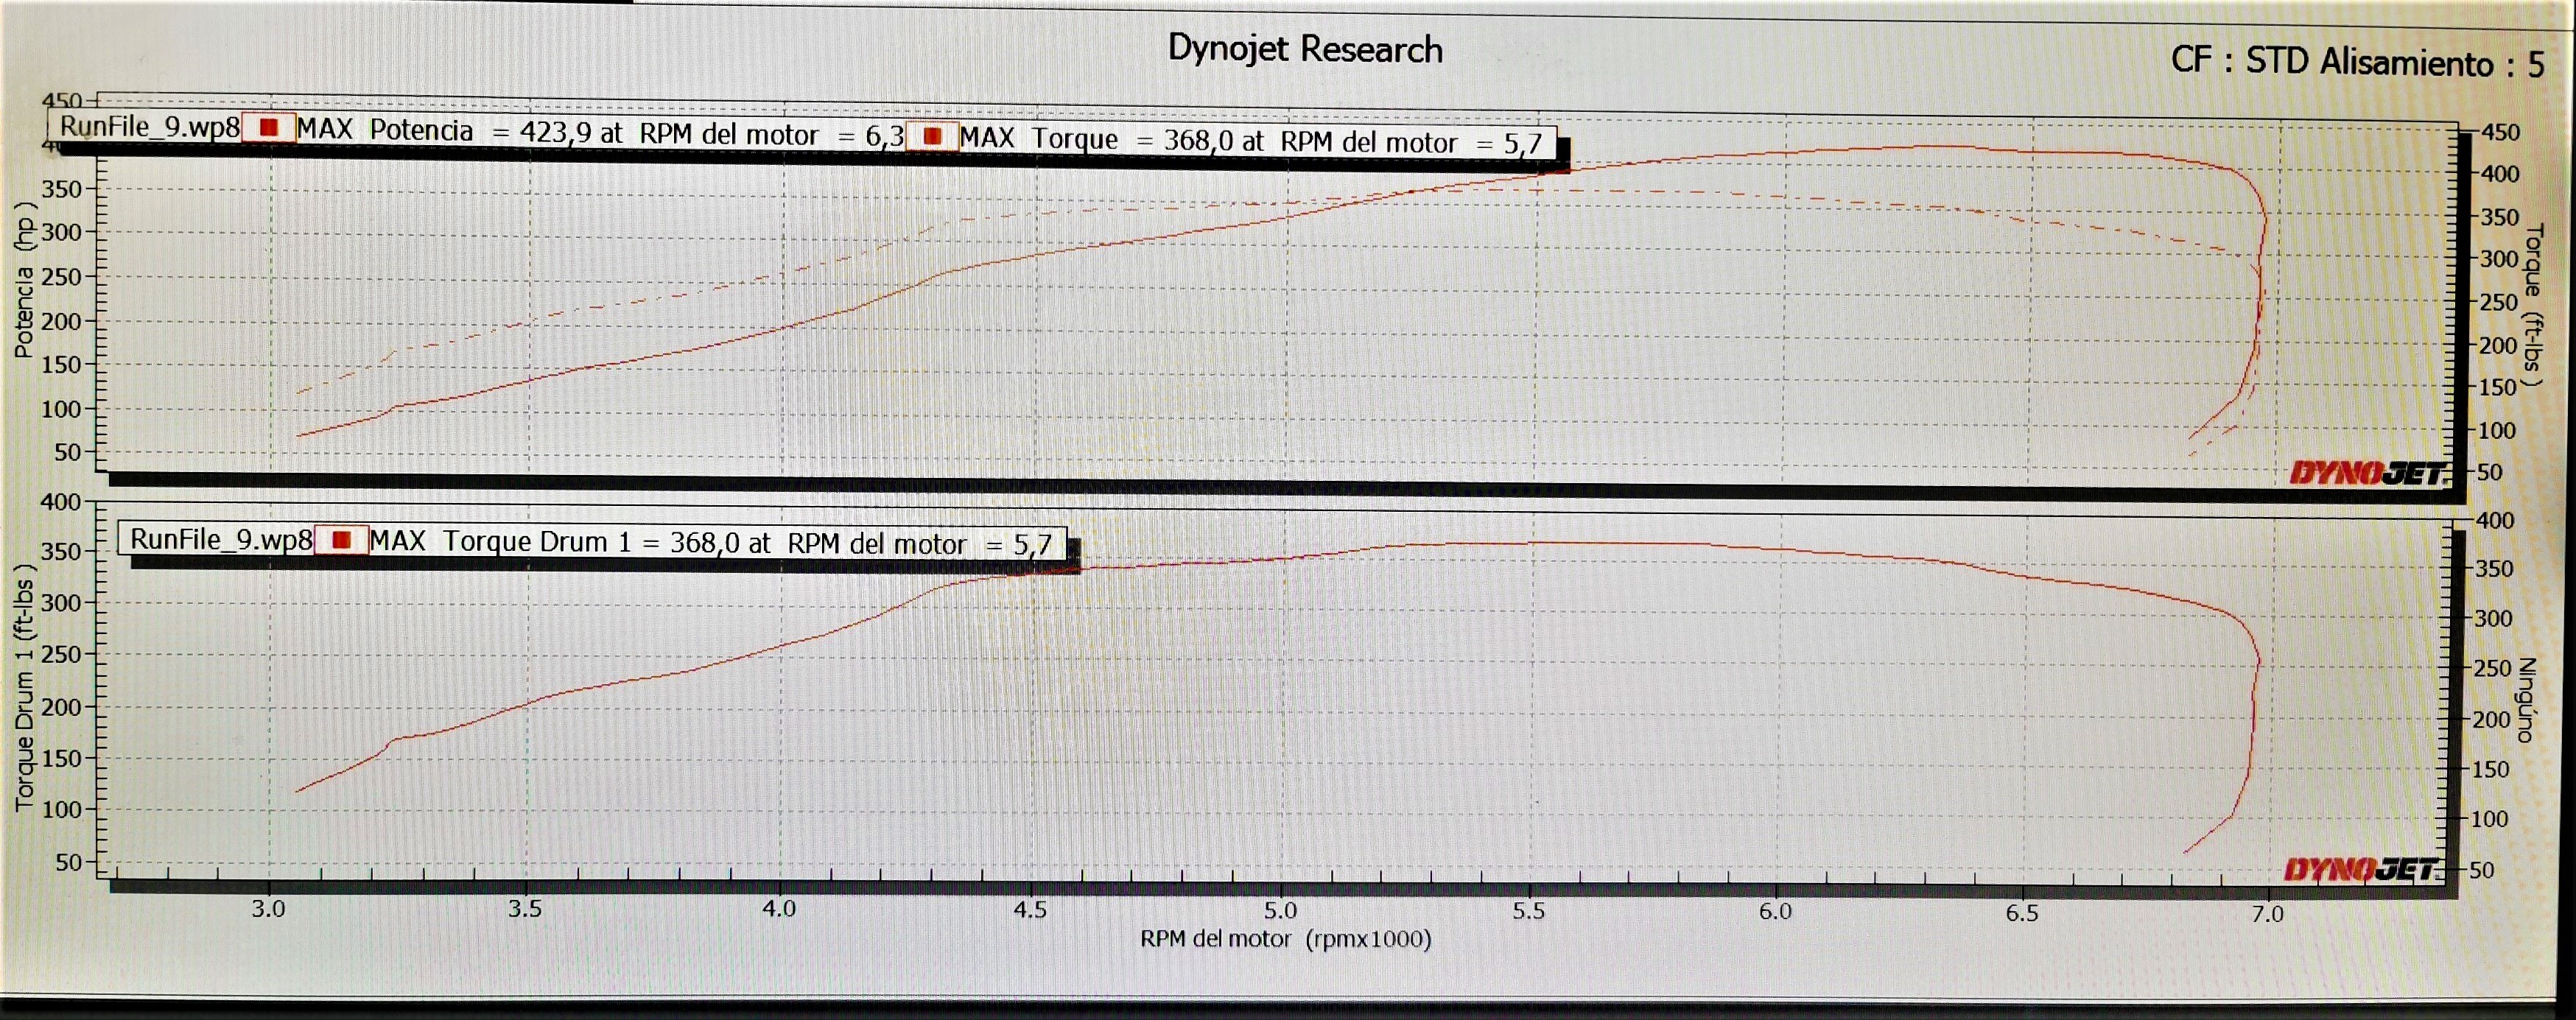
Task: Click the 6.0 tick on RPM axis
Action: pyautogui.click(x=1775, y=912)
